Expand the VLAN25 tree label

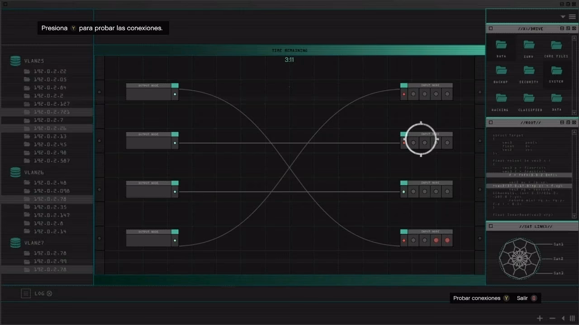tap(34, 61)
